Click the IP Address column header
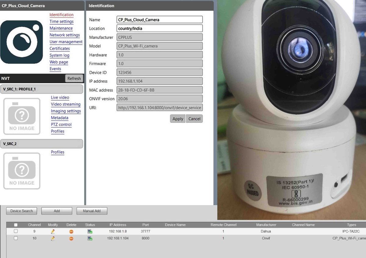The width and height of the screenshot is (366, 258). tap(118, 225)
